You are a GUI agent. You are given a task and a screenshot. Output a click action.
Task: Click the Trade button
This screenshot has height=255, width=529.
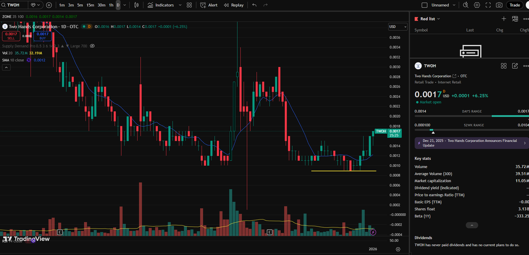(514, 5)
